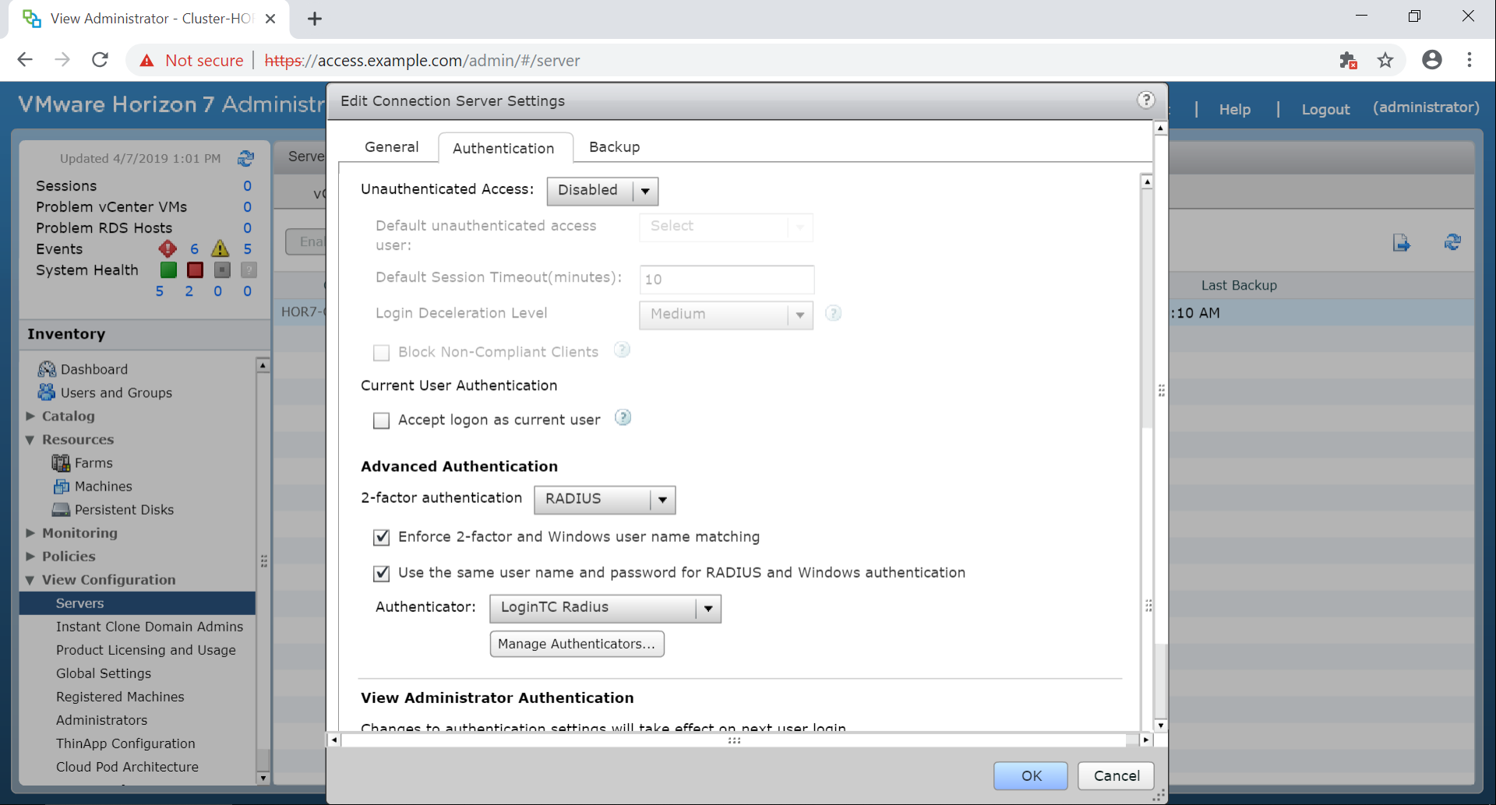Image resolution: width=1496 pixels, height=805 pixels.
Task: Open the browser profile icon
Action: 1432,60
